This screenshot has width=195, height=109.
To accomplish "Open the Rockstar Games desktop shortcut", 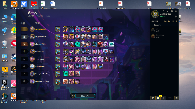I will [5, 71].
